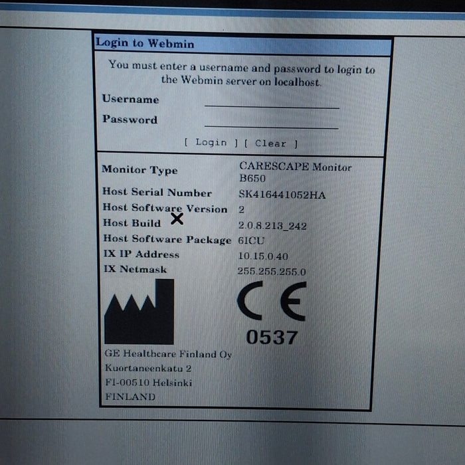This screenshot has height=465, width=465.
Task: Click the Username input field
Action: click(272, 101)
